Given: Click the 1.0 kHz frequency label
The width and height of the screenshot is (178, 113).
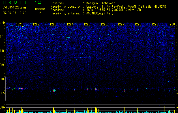Looking at the screenshot, I should (x=3, y=51).
